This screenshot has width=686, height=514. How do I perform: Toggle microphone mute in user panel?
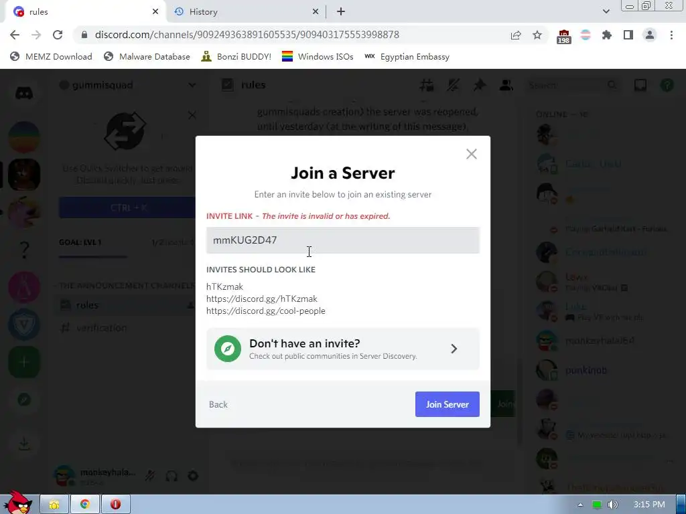150,476
